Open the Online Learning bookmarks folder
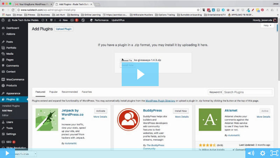The width and height of the screenshot is (280, 158). [91, 15]
